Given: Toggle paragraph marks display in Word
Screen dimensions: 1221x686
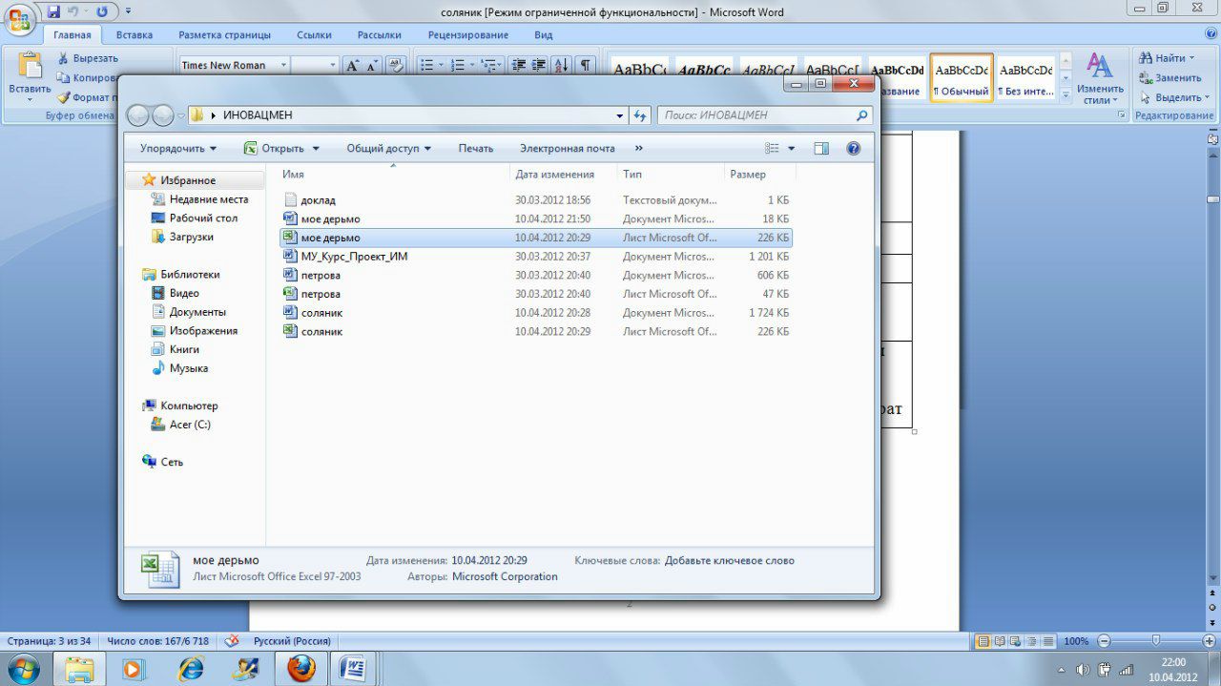Looking at the screenshot, I should pyautogui.click(x=585, y=65).
